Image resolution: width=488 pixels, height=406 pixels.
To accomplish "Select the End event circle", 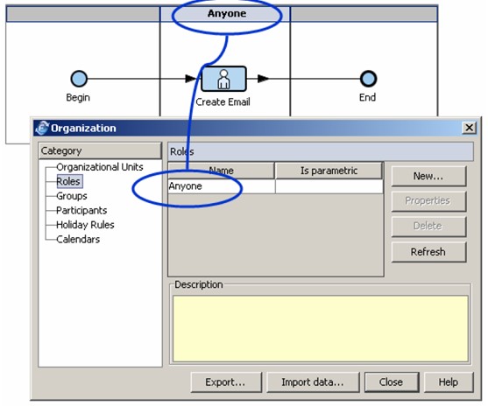I will [368, 79].
